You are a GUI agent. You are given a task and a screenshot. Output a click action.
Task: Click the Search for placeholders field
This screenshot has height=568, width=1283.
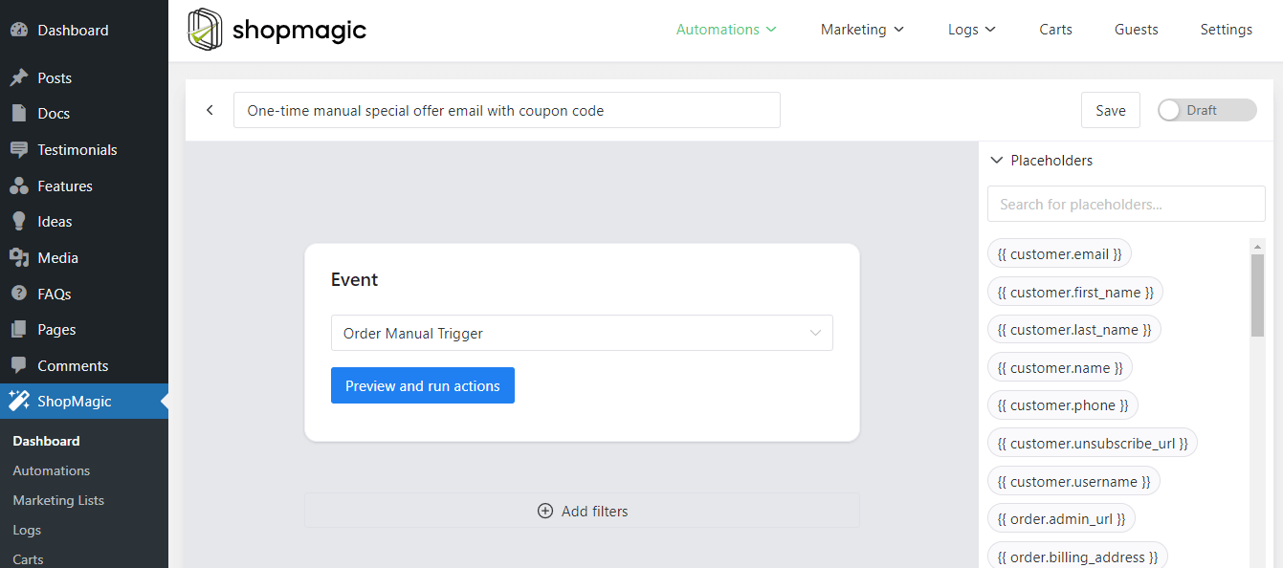coord(1126,204)
